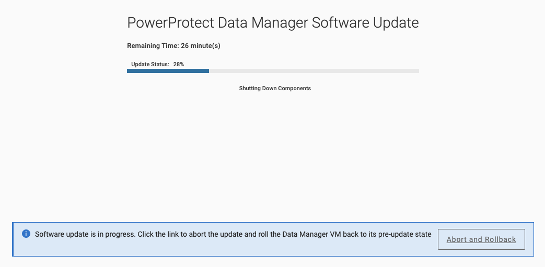Image resolution: width=545 pixels, height=267 pixels.
Task: Select the Update Status label
Action: 150,64
